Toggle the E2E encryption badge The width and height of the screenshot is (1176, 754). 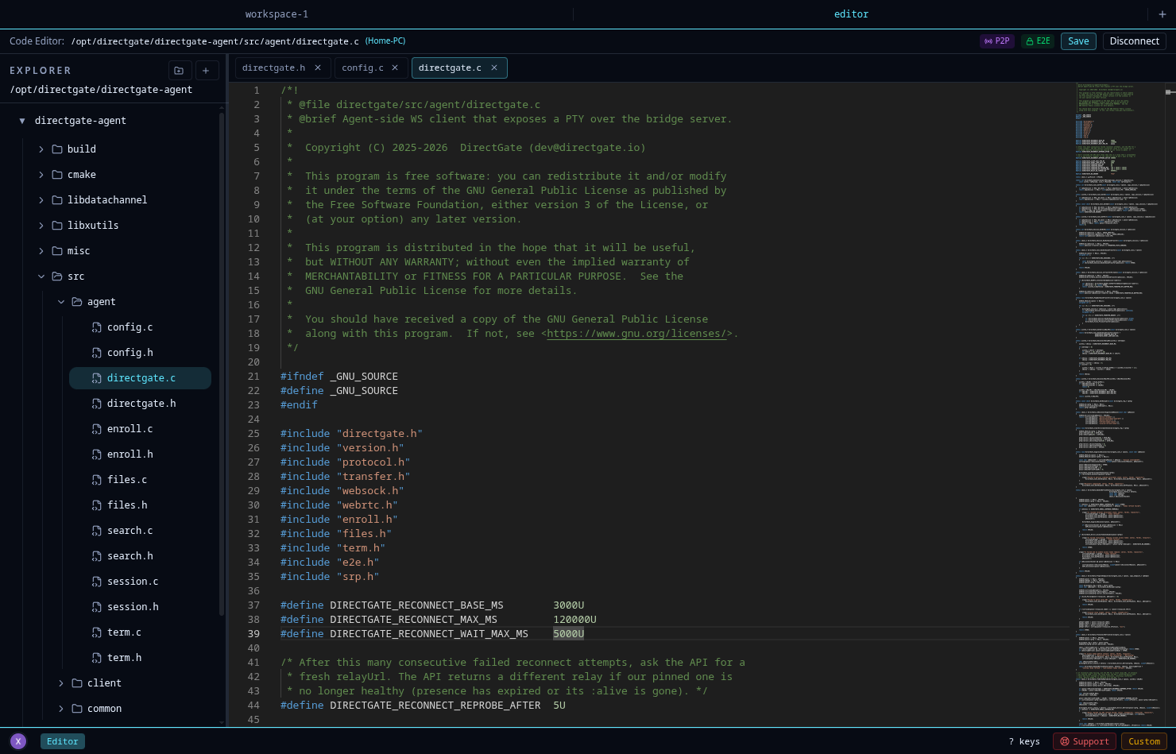(1038, 41)
